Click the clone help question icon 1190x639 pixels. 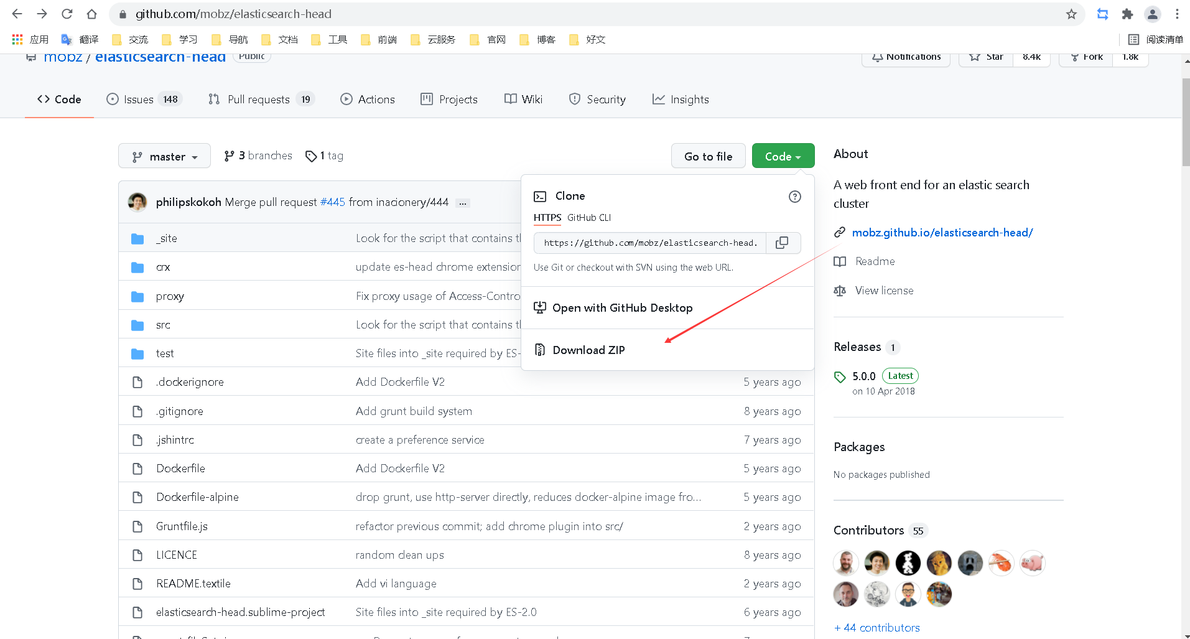click(x=794, y=197)
